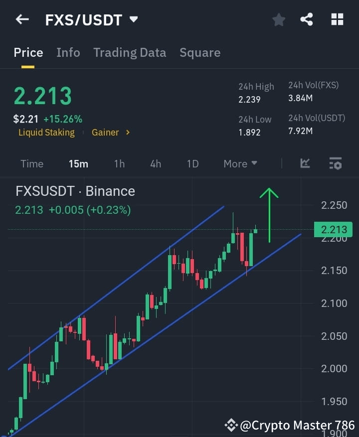Open the chart indicators icon

(x=305, y=163)
